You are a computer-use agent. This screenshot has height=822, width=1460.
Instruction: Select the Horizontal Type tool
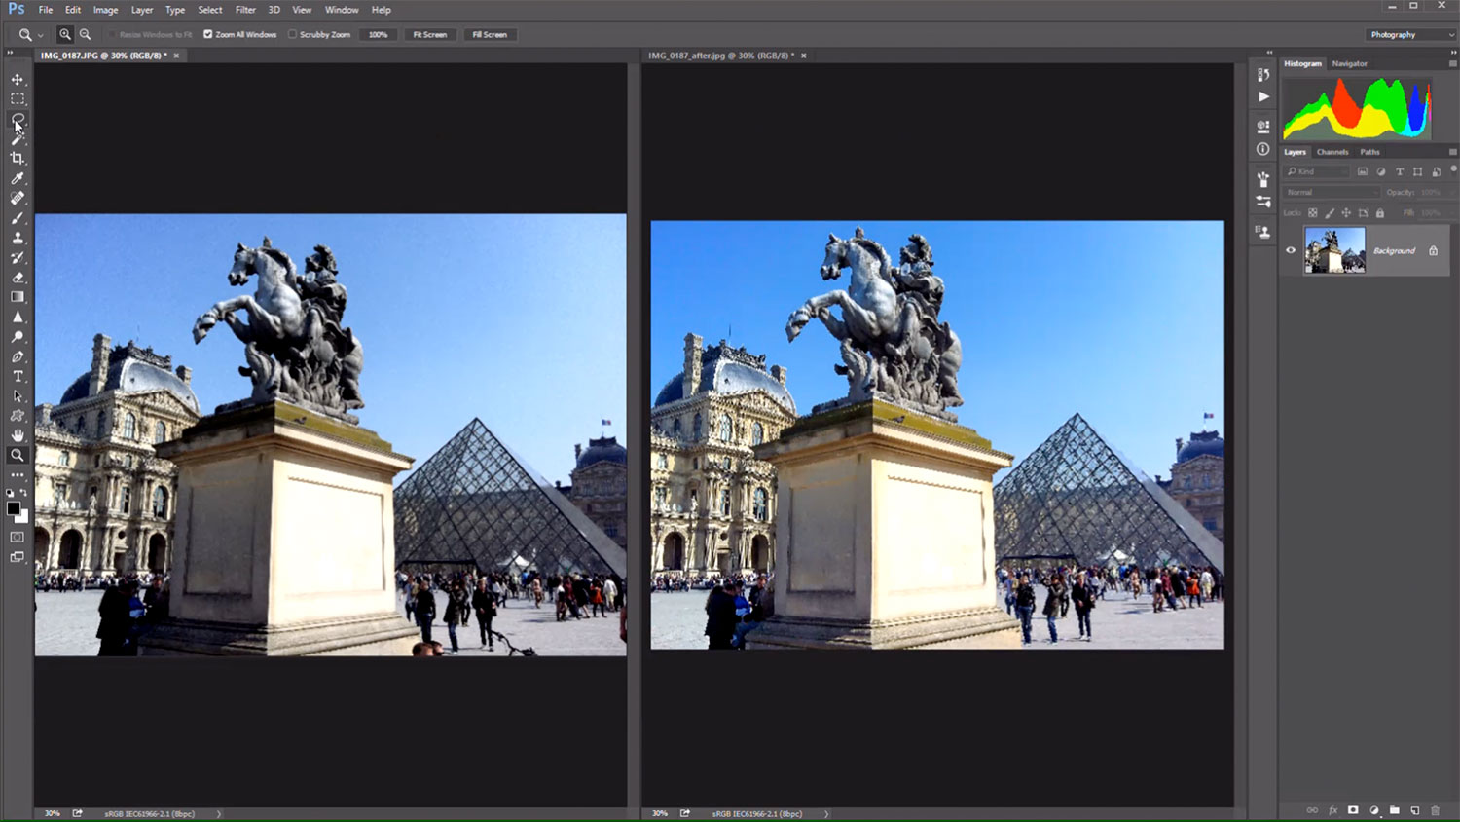pyautogui.click(x=18, y=376)
